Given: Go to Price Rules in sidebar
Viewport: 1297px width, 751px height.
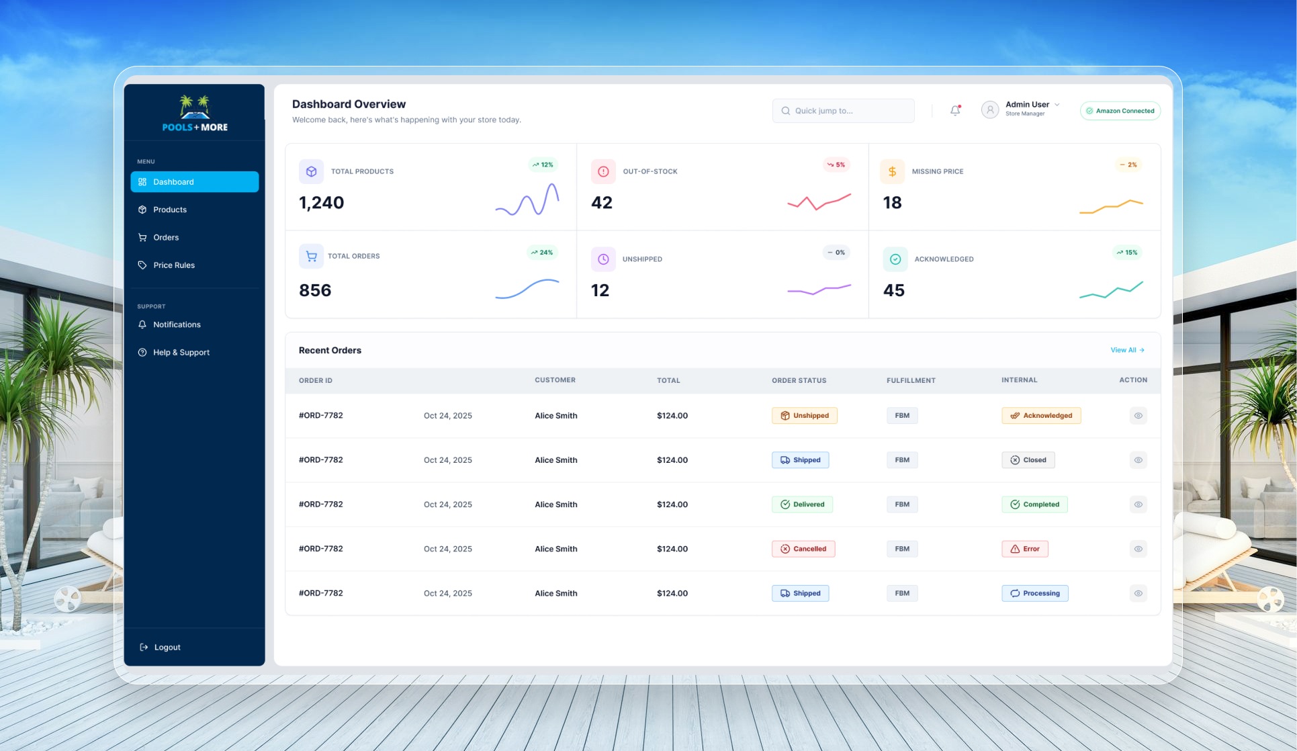Looking at the screenshot, I should [x=174, y=265].
